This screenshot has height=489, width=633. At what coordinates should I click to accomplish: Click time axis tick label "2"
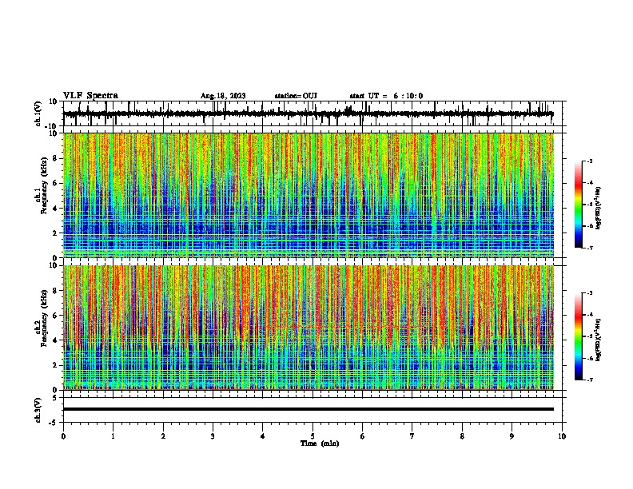163,436
